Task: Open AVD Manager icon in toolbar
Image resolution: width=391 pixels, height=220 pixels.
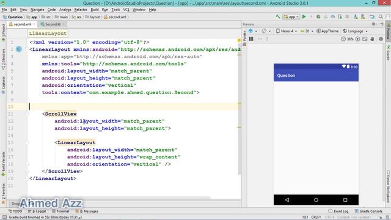Action: (356, 16)
